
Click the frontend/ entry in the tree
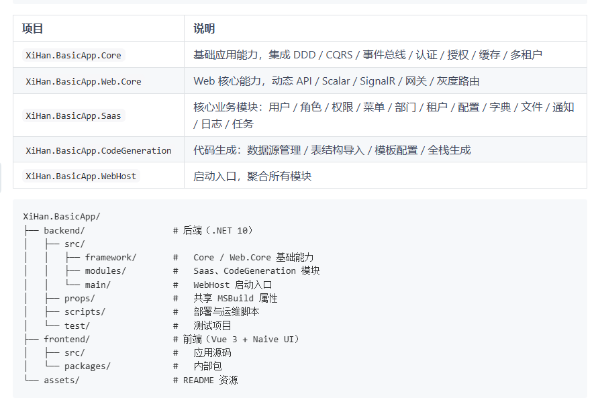point(67,339)
